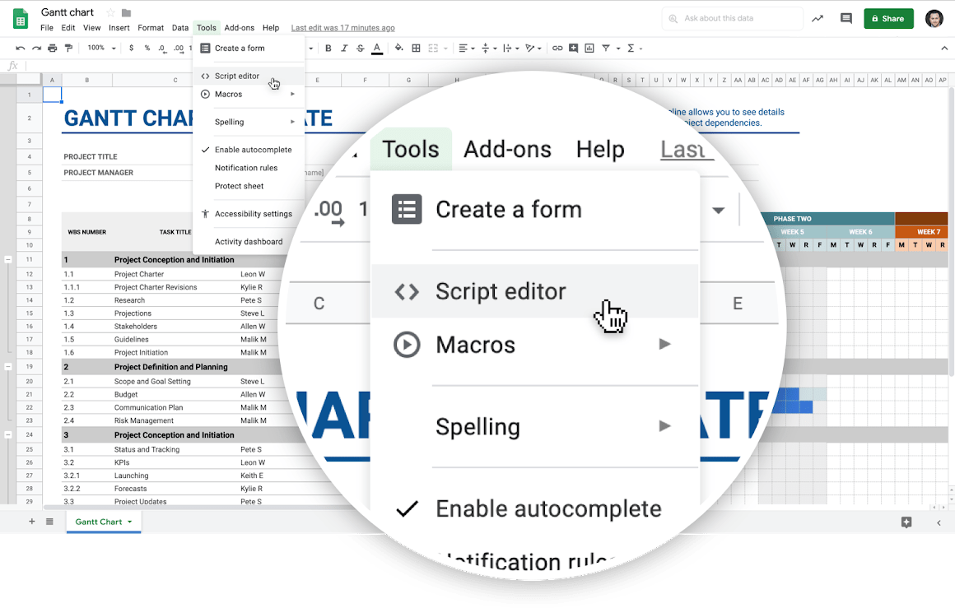Image resolution: width=955 pixels, height=608 pixels.
Task: Open the Data menu
Action: tap(180, 28)
